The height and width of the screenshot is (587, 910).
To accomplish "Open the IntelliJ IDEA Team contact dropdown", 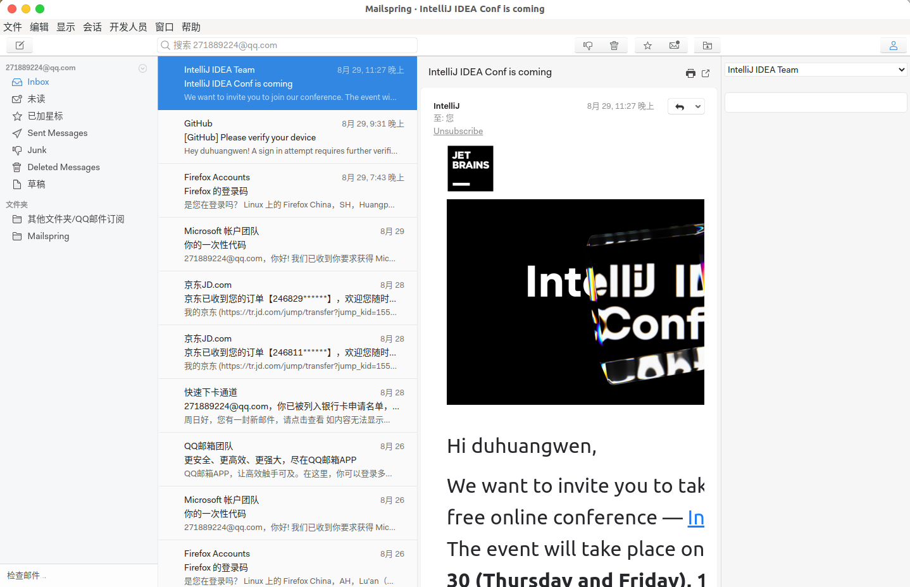I will coord(816,70).
